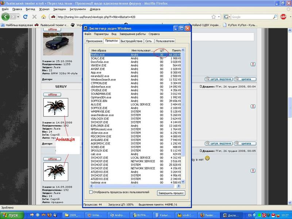Open the Task Manager 'Справка' menu

click(x=154, y=34)
